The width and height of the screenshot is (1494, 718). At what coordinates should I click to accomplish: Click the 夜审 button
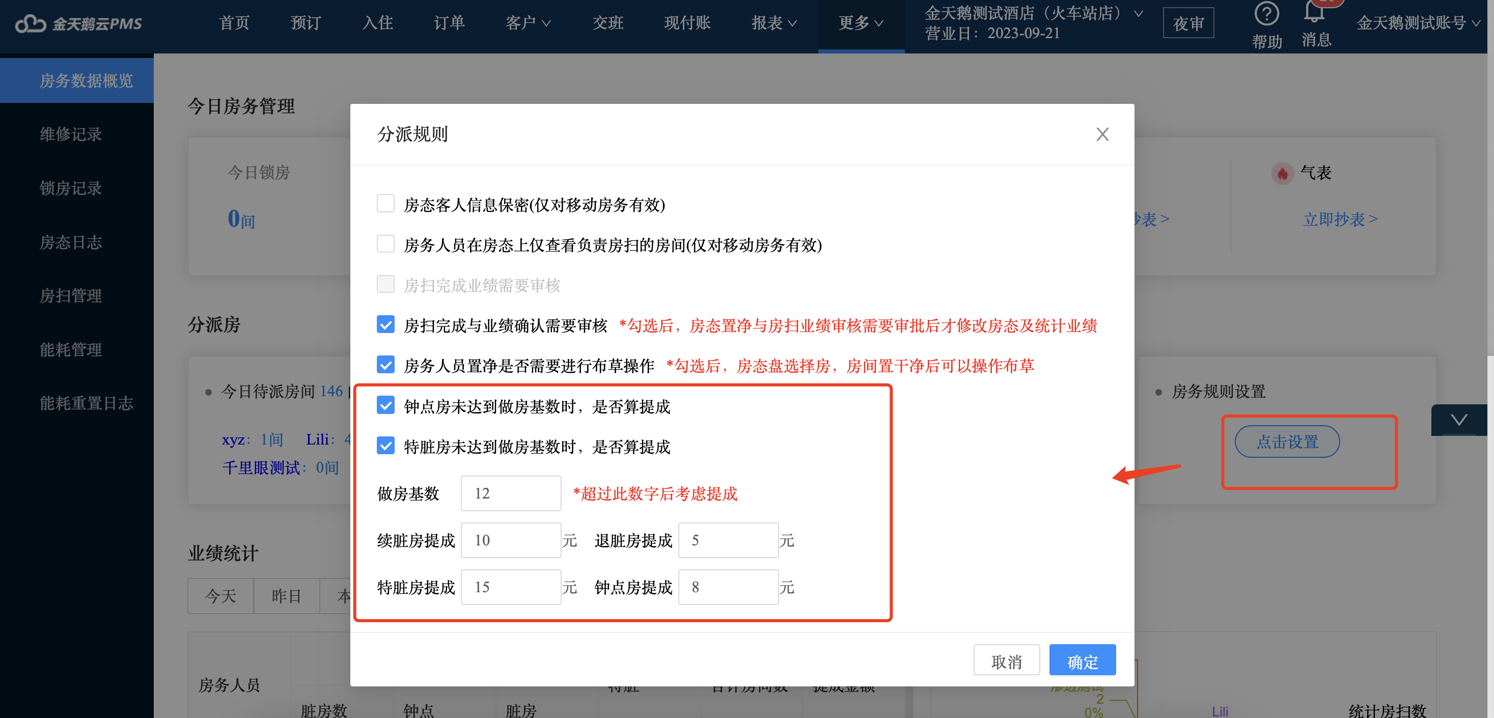click(x=1188, y=23)
